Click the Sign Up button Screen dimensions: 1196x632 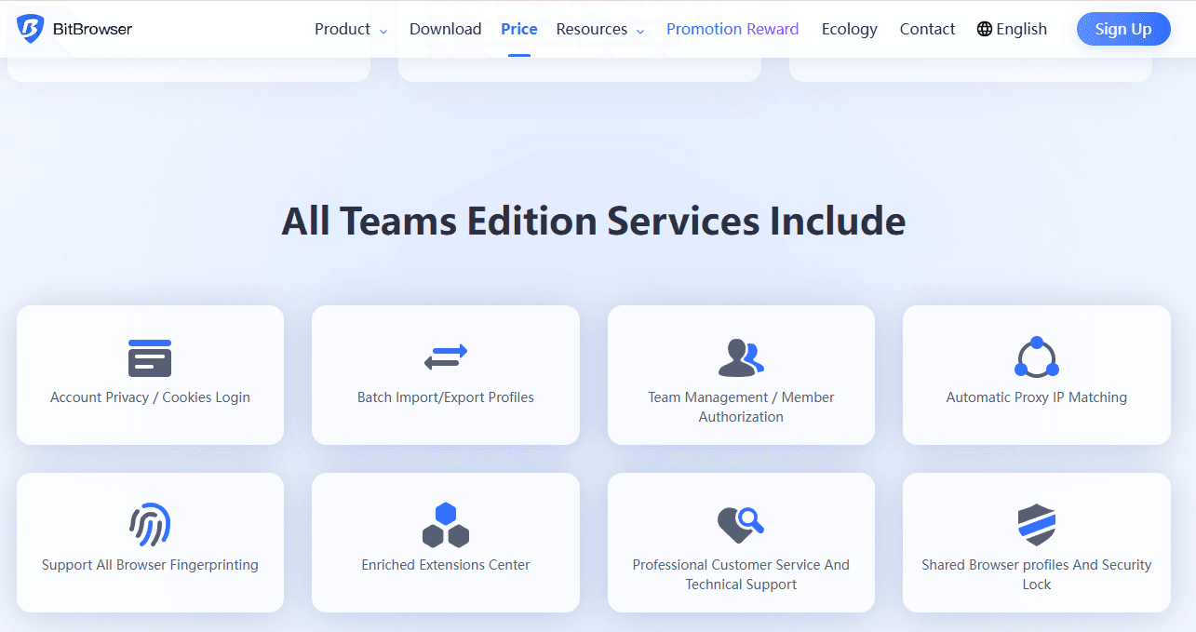tap(1122, 29)
